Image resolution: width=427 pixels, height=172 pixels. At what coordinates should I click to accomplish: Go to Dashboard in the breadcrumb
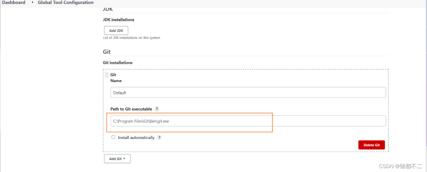14,3
